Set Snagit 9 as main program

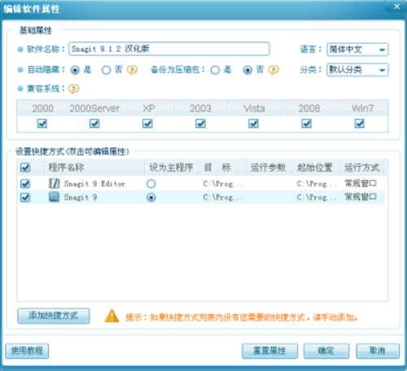[151, 198]
